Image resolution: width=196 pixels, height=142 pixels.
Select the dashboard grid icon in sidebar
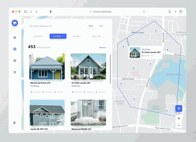[15, 49]
